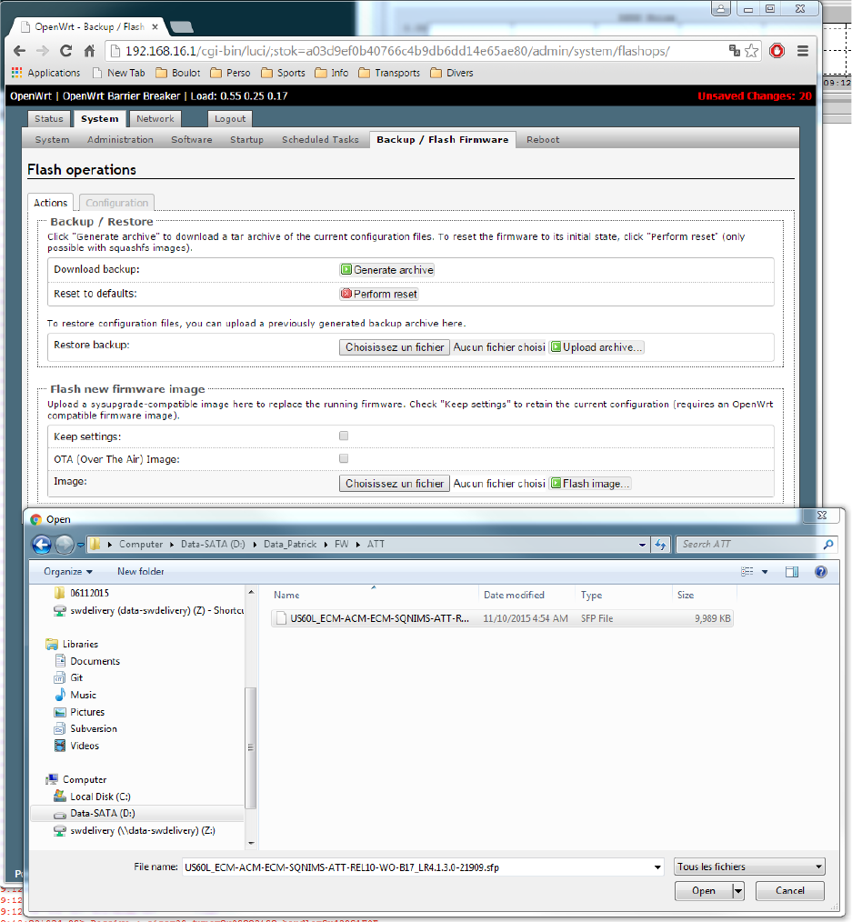Click New folder in dialog
The height and width of the screenshot is (922, 852).
(141, 572)
